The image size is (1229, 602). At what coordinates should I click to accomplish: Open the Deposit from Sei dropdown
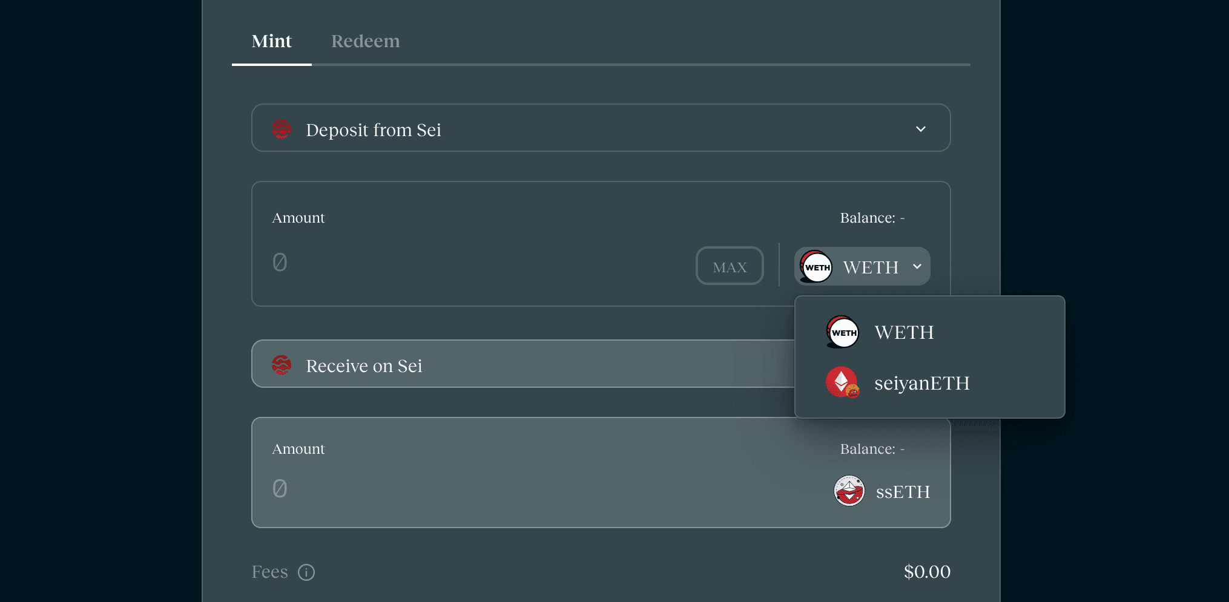click(x=601, y=128)
